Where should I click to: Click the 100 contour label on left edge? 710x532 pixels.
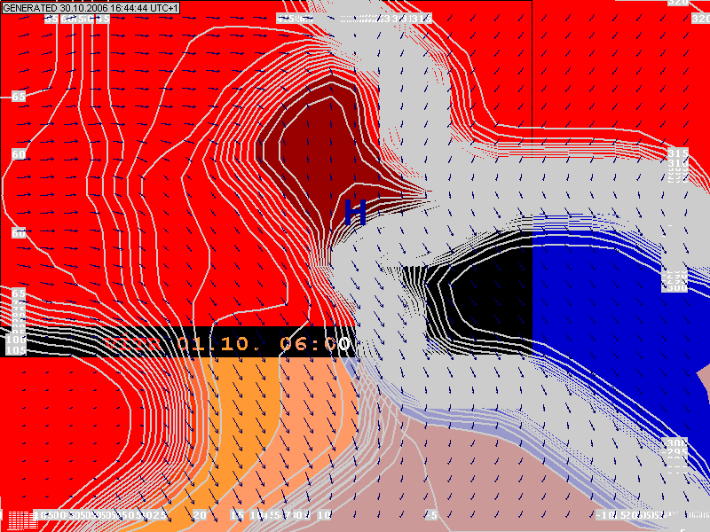tap(17, 340)
